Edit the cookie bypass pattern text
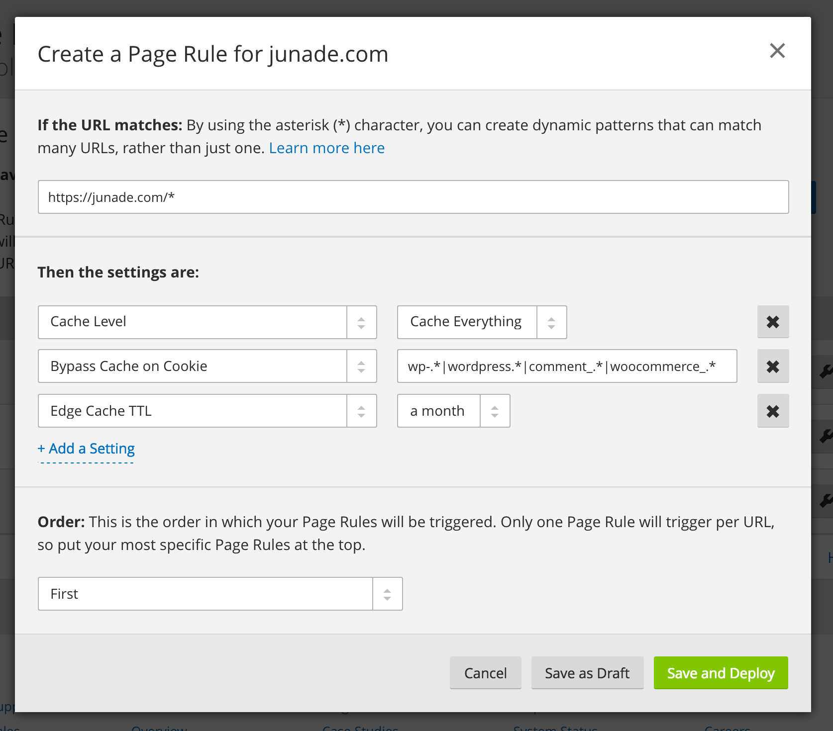 pos(567,366)
